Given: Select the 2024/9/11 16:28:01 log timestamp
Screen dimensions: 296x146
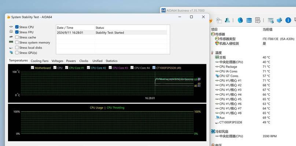Looking at the screenshot, I should tap(70, 32).
